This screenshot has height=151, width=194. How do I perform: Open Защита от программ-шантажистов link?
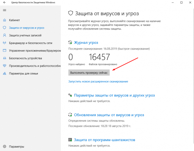(x=104, y=140)
